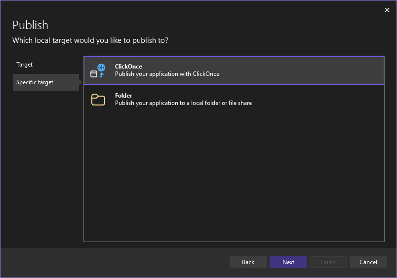The image size is (397, 278).
Task: Click Next to continue publishing
Action: tap(288, 262)
